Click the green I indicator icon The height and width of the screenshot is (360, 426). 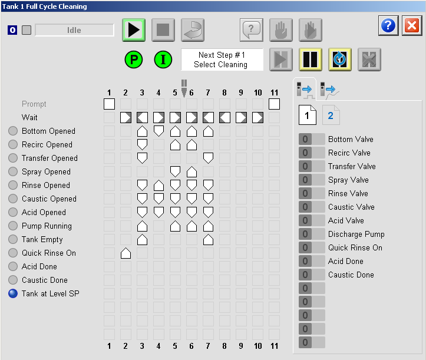point(163,60)
